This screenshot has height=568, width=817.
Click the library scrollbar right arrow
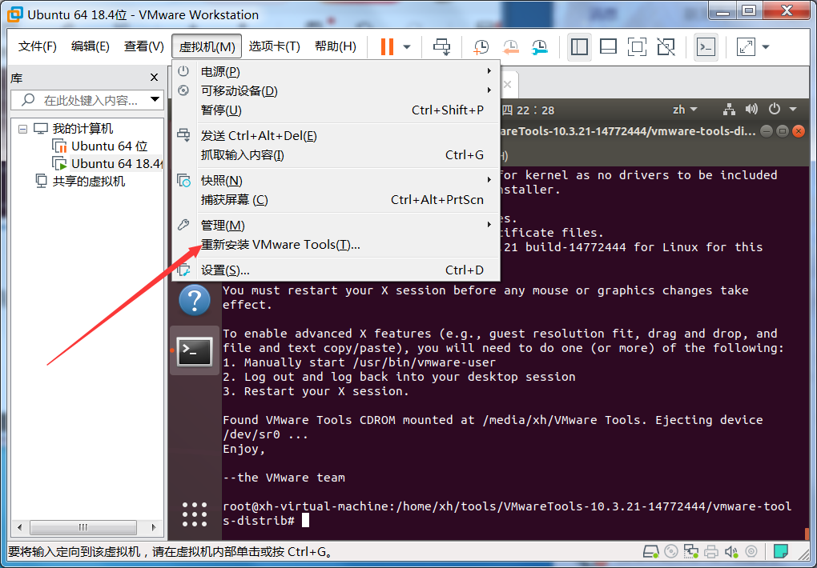click(154, 527)
